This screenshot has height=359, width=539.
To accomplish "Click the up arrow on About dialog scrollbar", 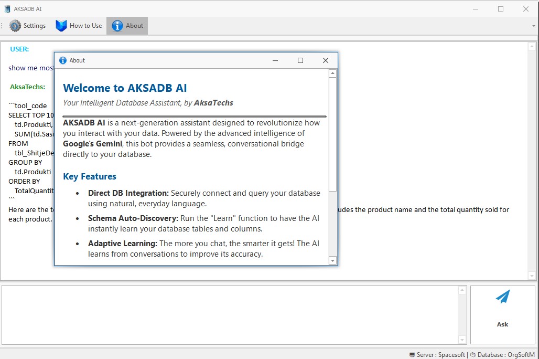I will click(332, 73).
